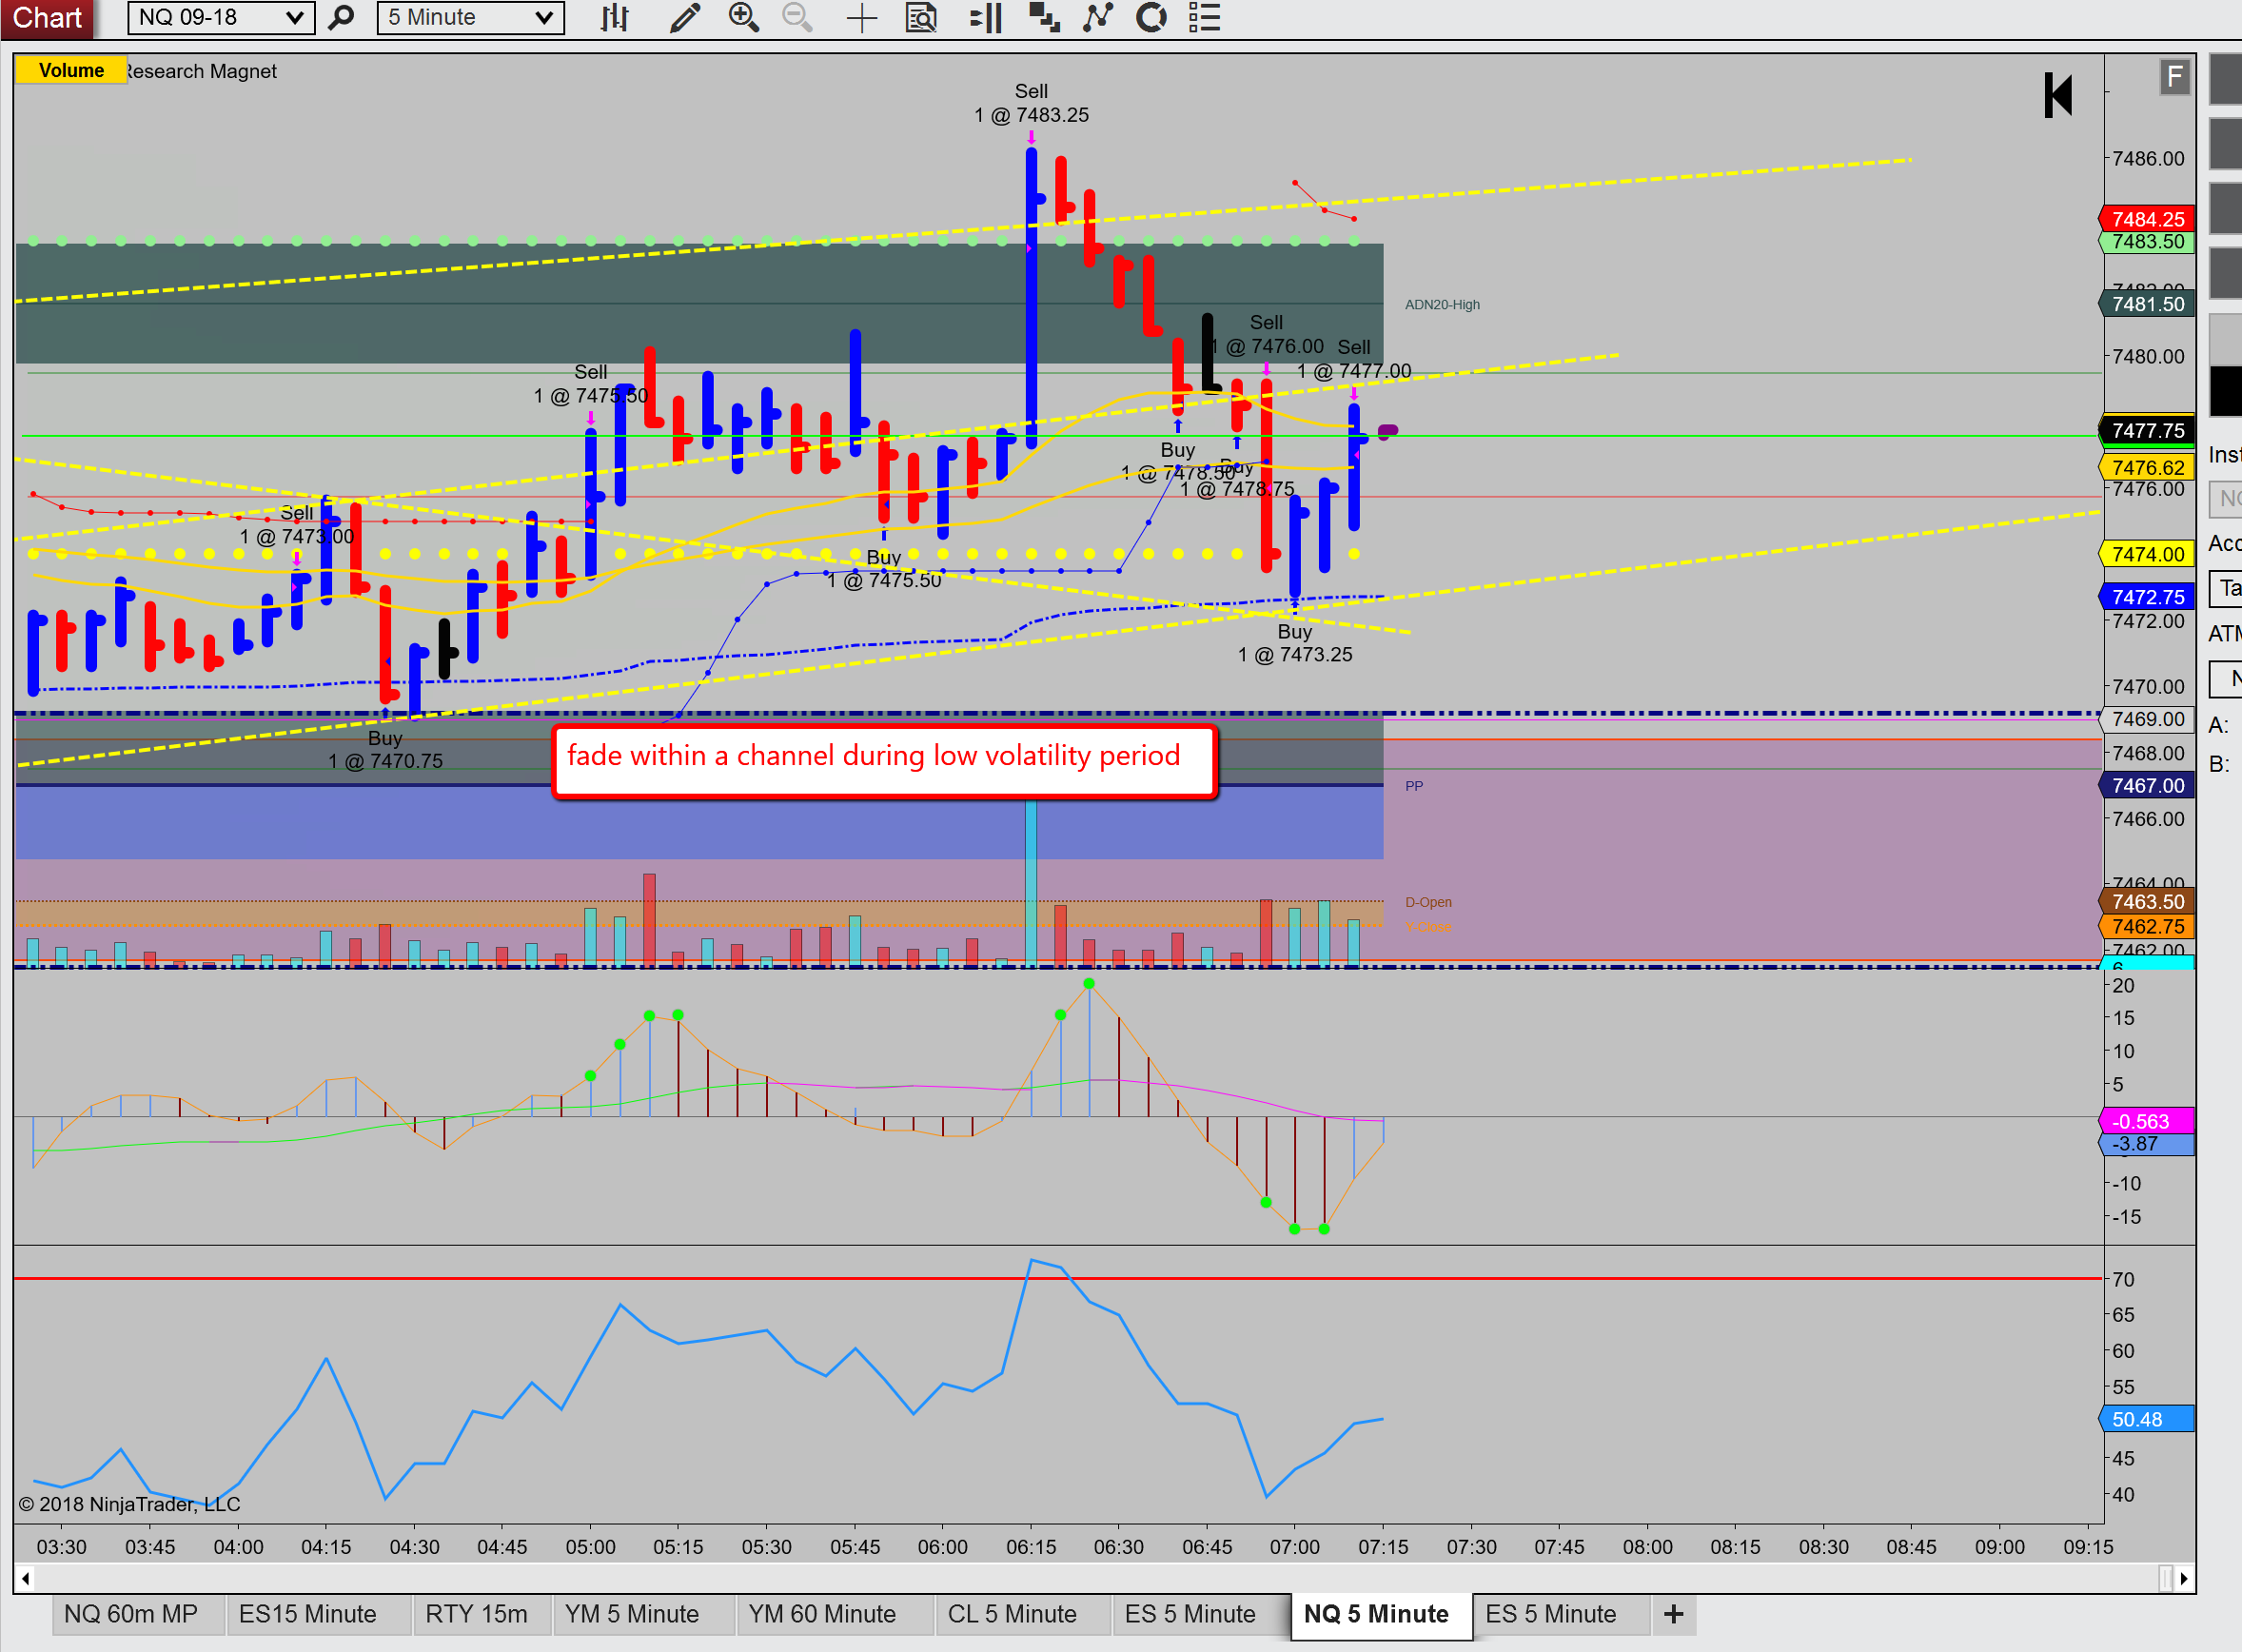Click the dark 7481.50 price marker

coord(2147,304)
